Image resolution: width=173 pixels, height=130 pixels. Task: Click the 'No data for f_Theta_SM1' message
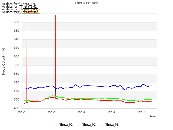19,4
